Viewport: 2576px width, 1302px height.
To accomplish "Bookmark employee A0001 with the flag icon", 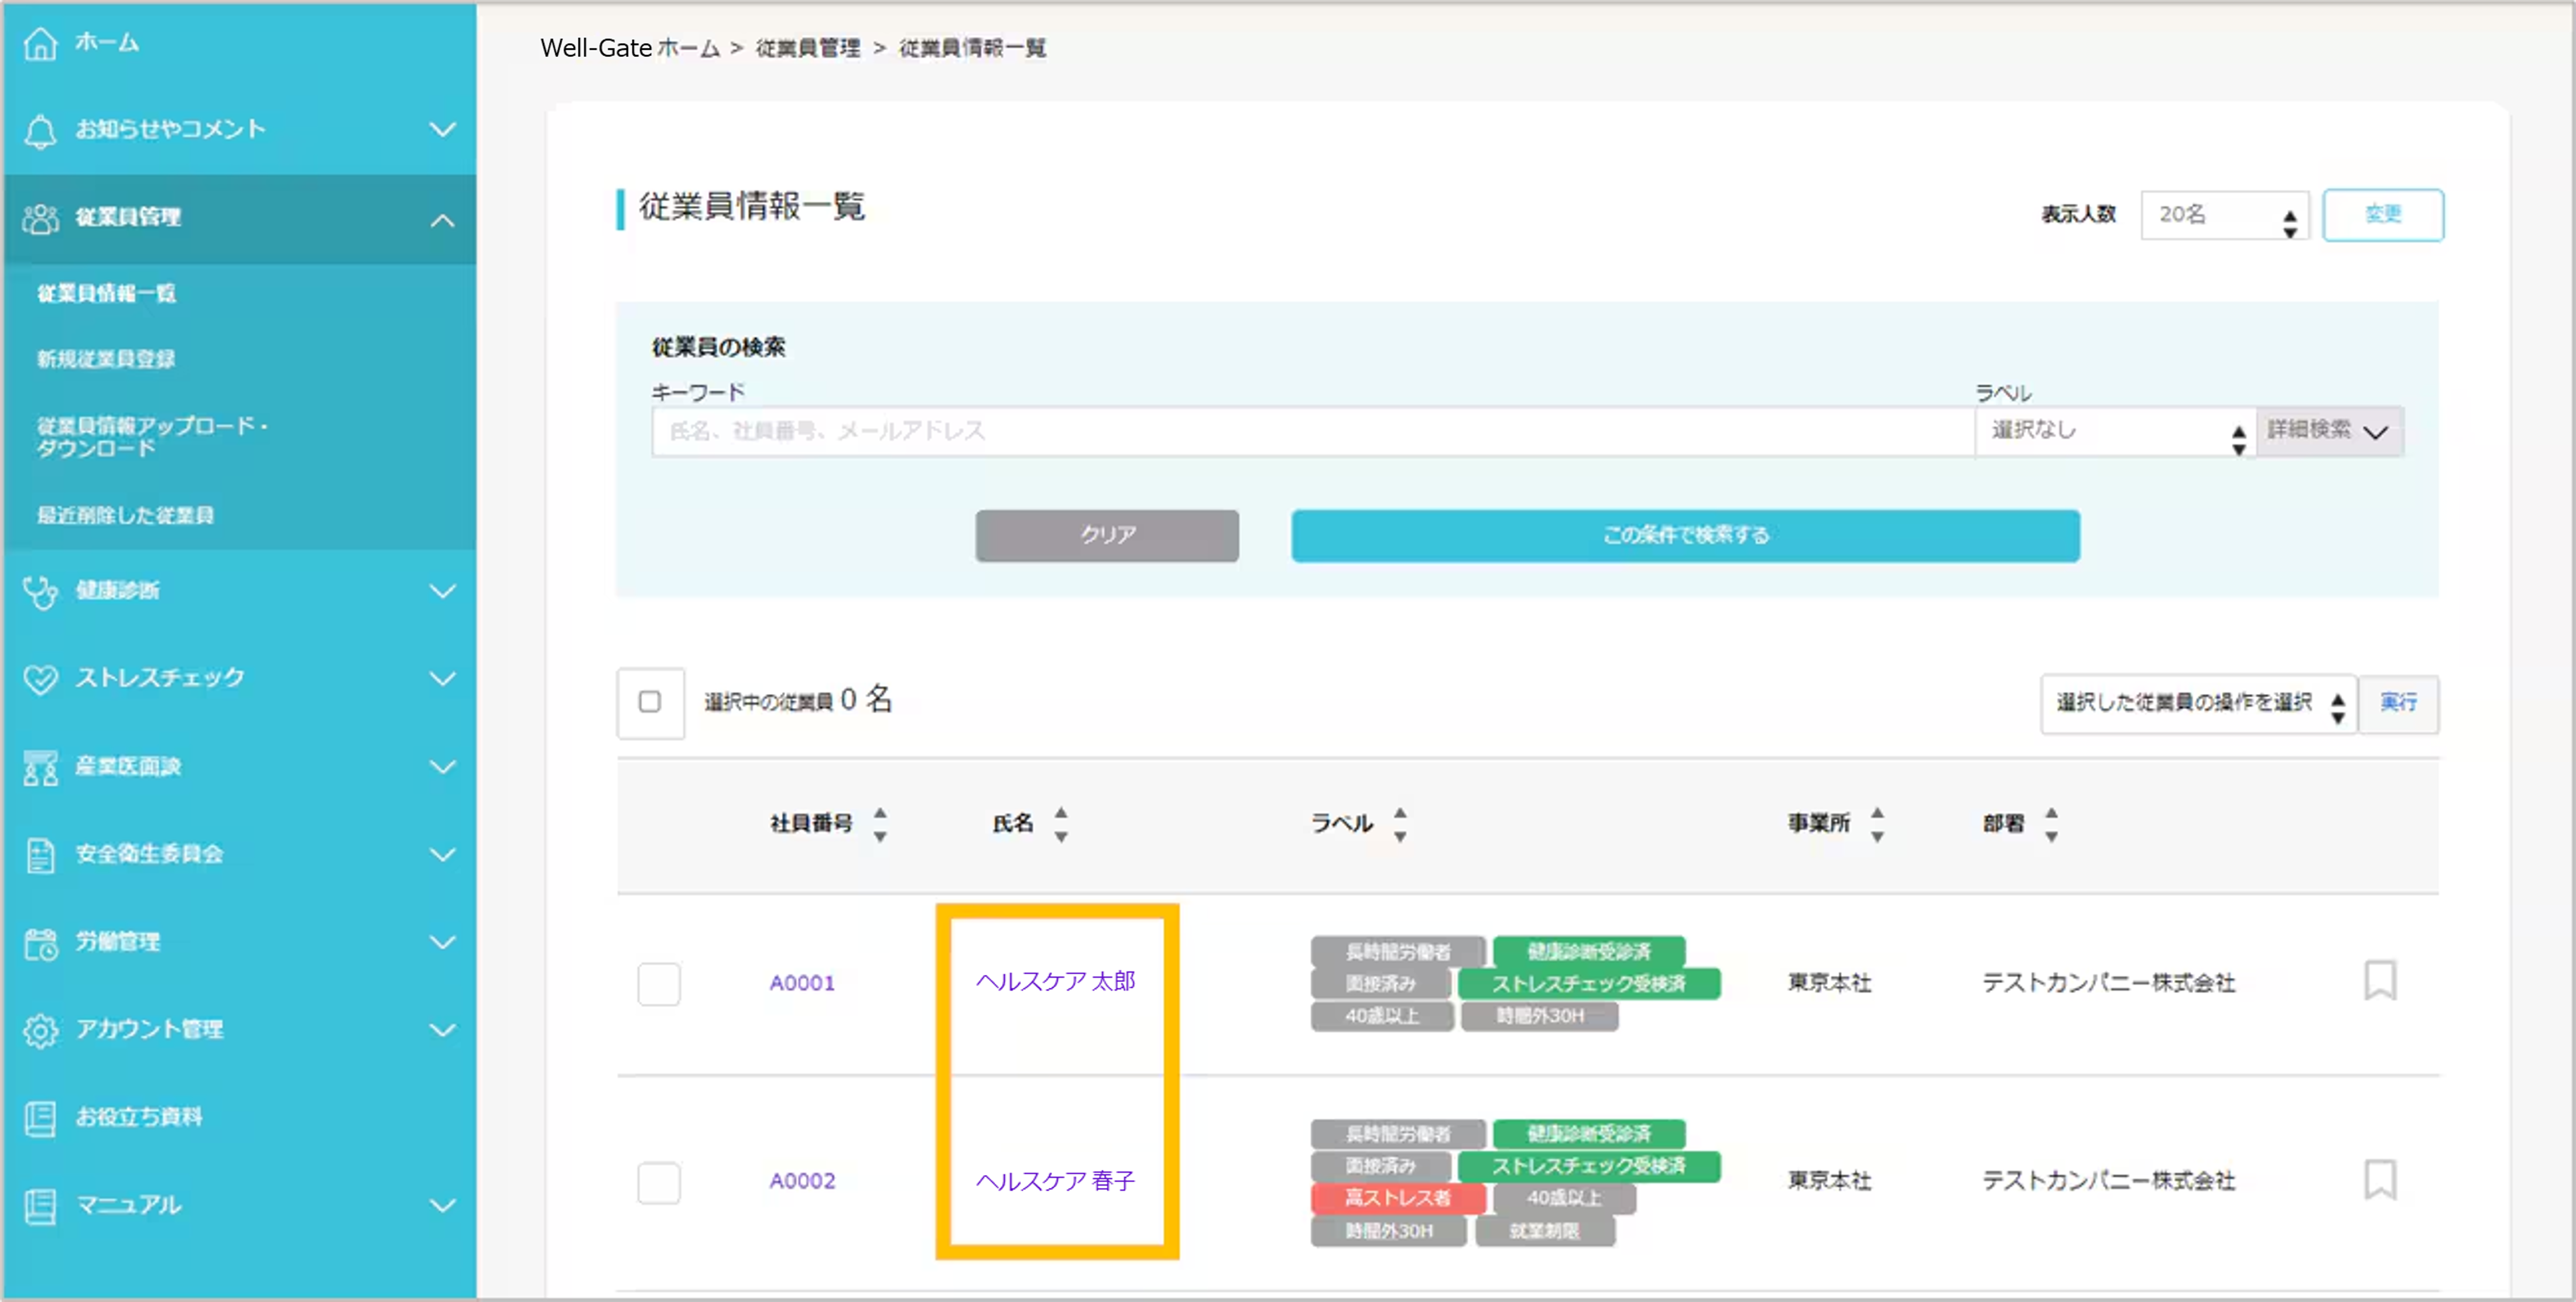I will pyautogui.click(x=2380, y=980).
